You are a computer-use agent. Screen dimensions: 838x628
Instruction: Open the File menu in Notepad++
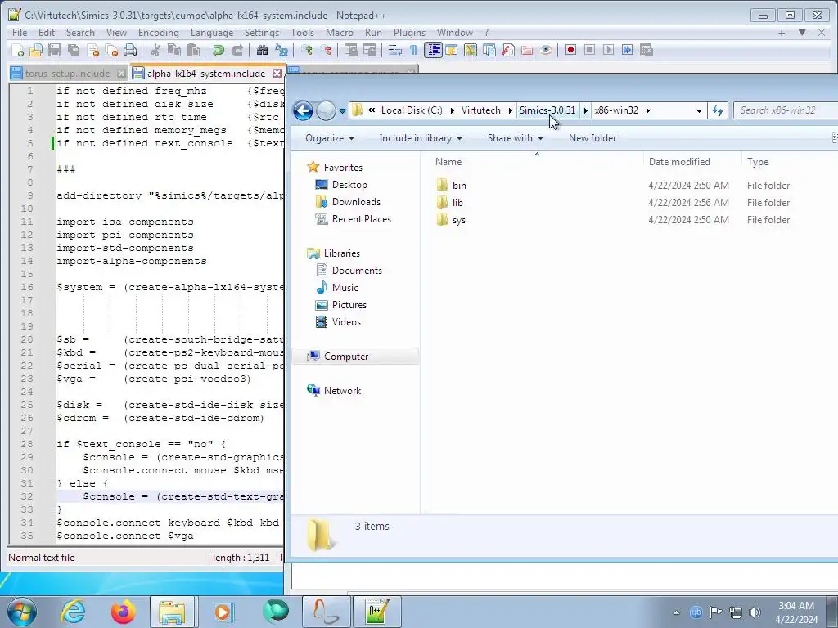click(x=20, y=33)
